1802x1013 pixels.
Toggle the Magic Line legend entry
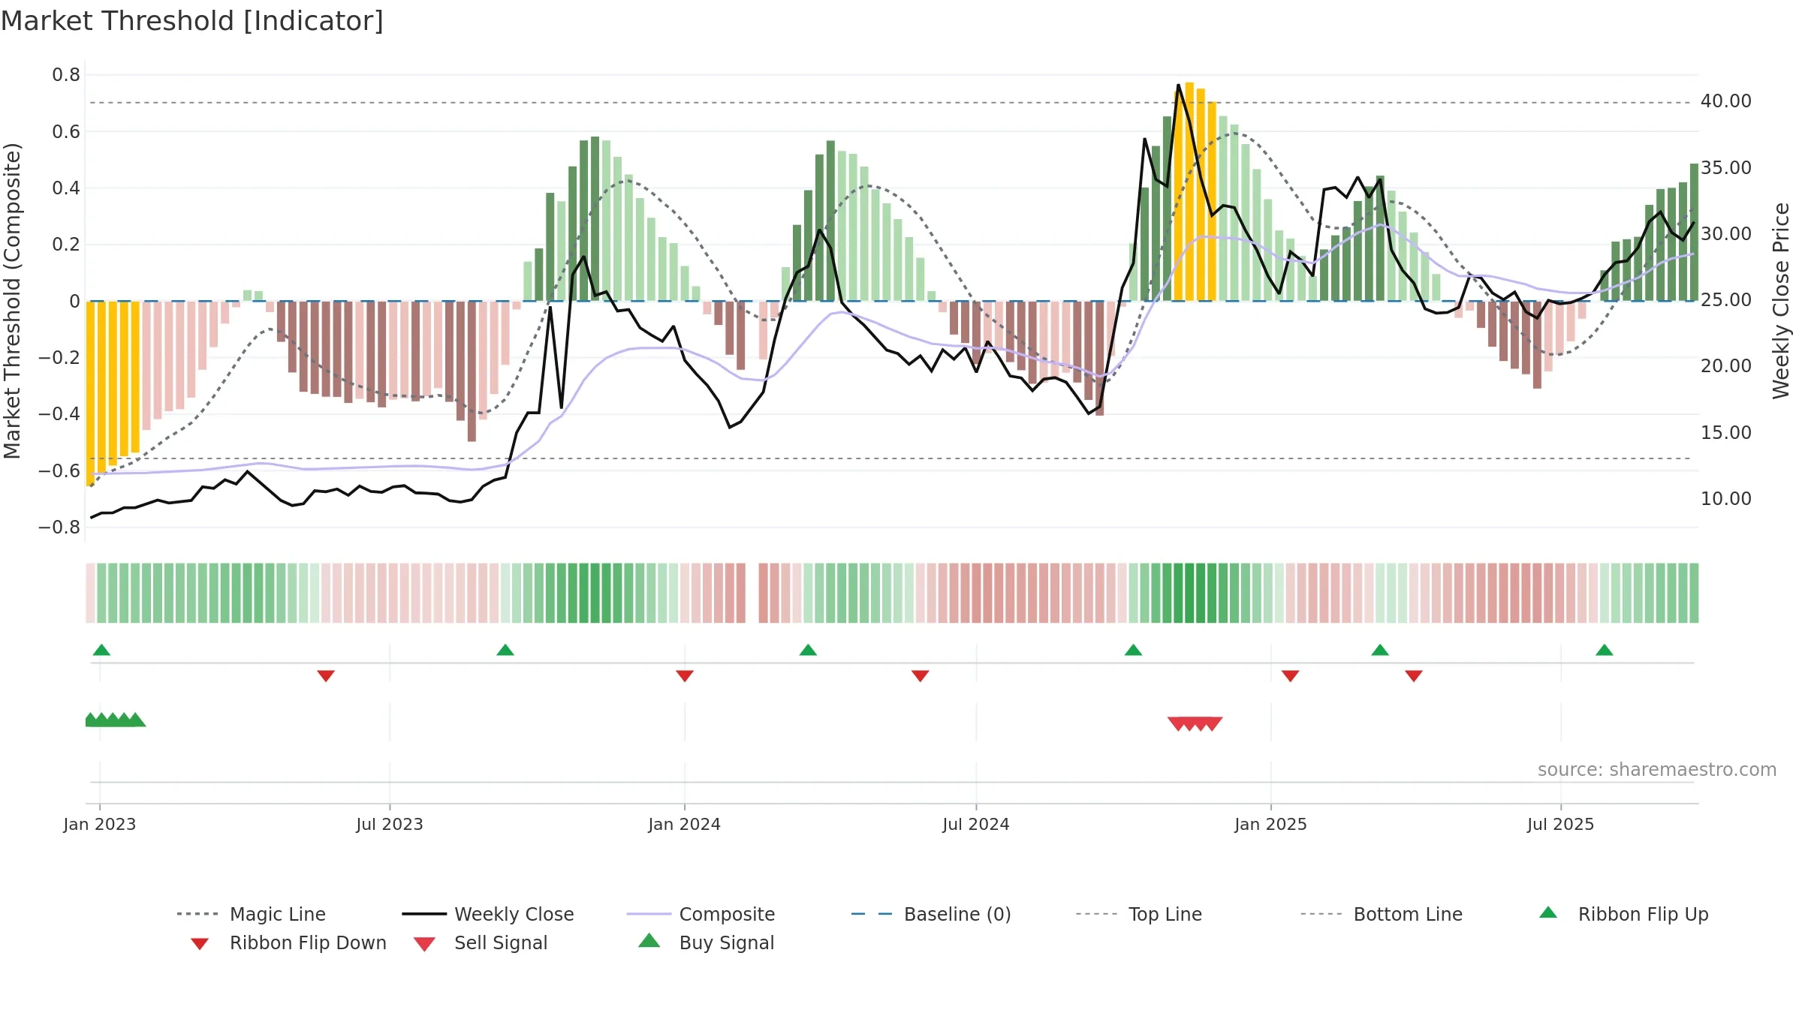coord(251,914)
